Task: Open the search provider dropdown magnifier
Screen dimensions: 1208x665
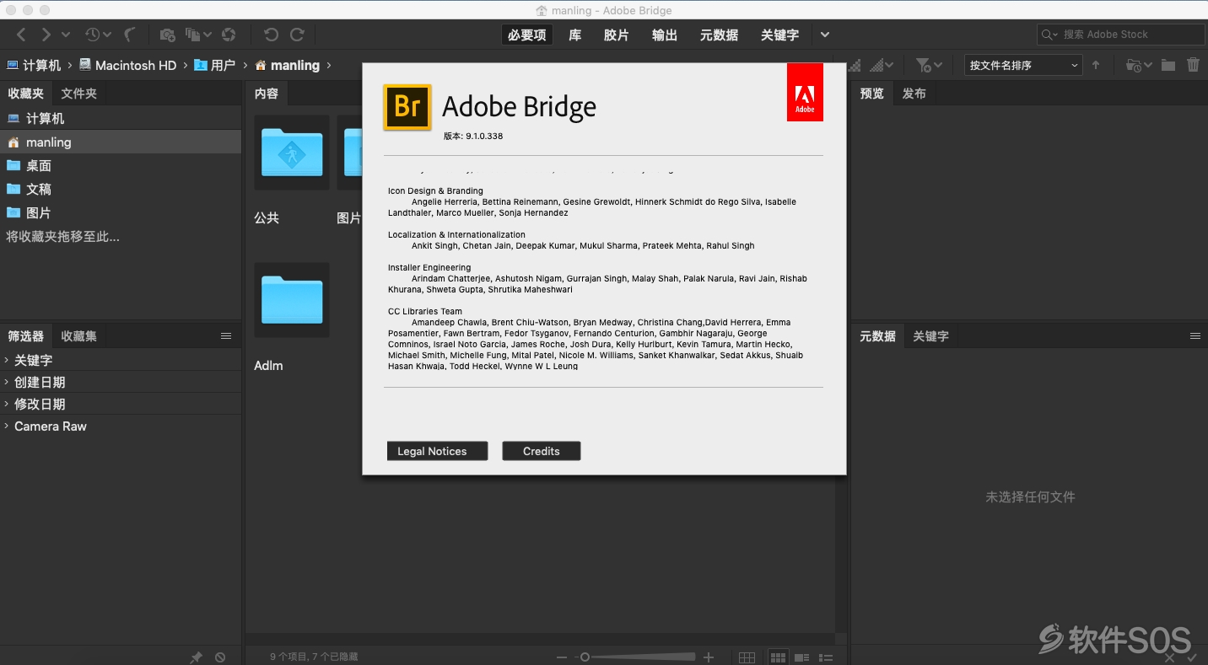Action: tap(1049, 35)
